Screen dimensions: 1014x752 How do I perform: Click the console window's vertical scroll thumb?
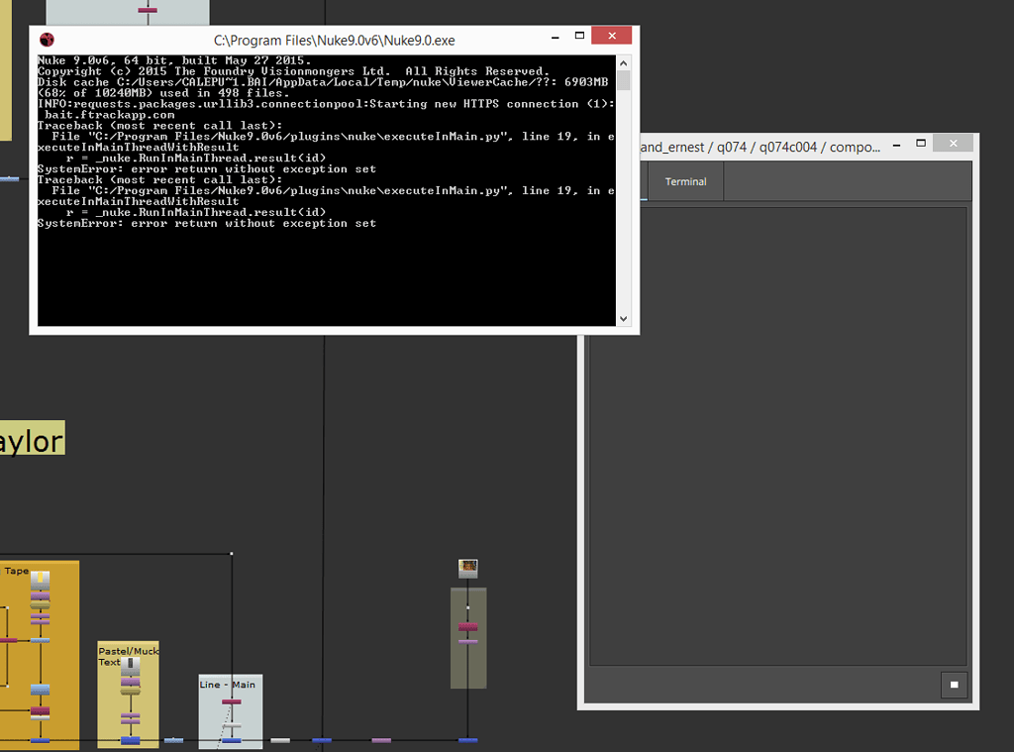point(623,81)
